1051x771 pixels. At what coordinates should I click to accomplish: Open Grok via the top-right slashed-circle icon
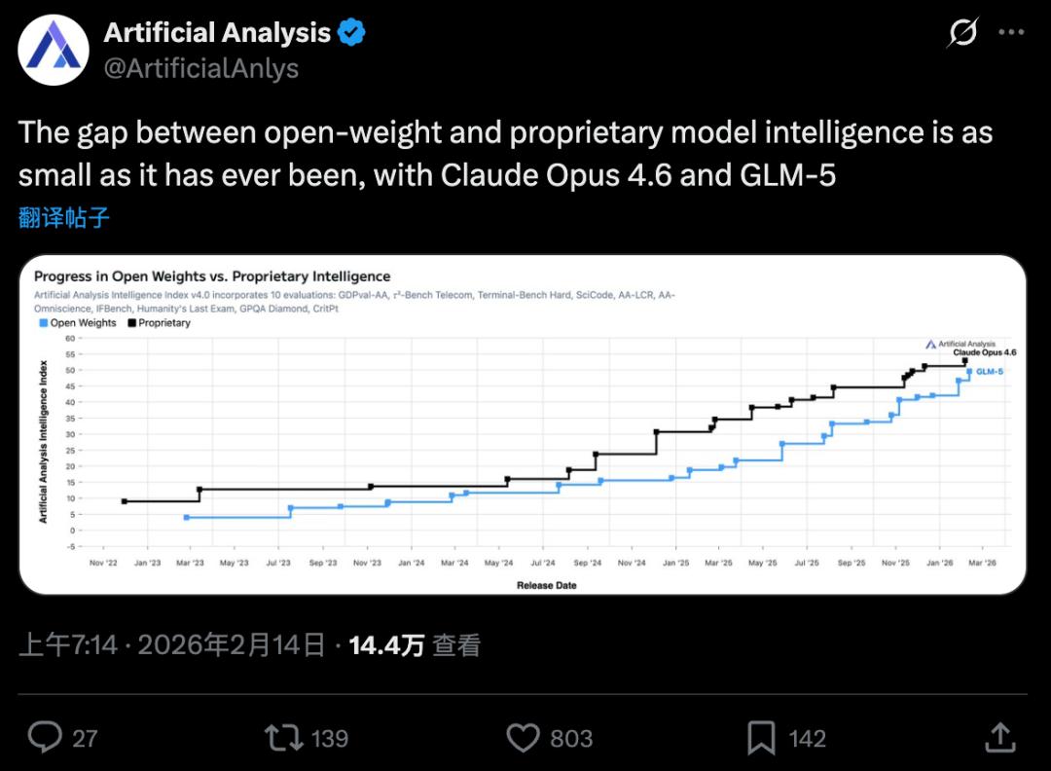click(962, 34)
